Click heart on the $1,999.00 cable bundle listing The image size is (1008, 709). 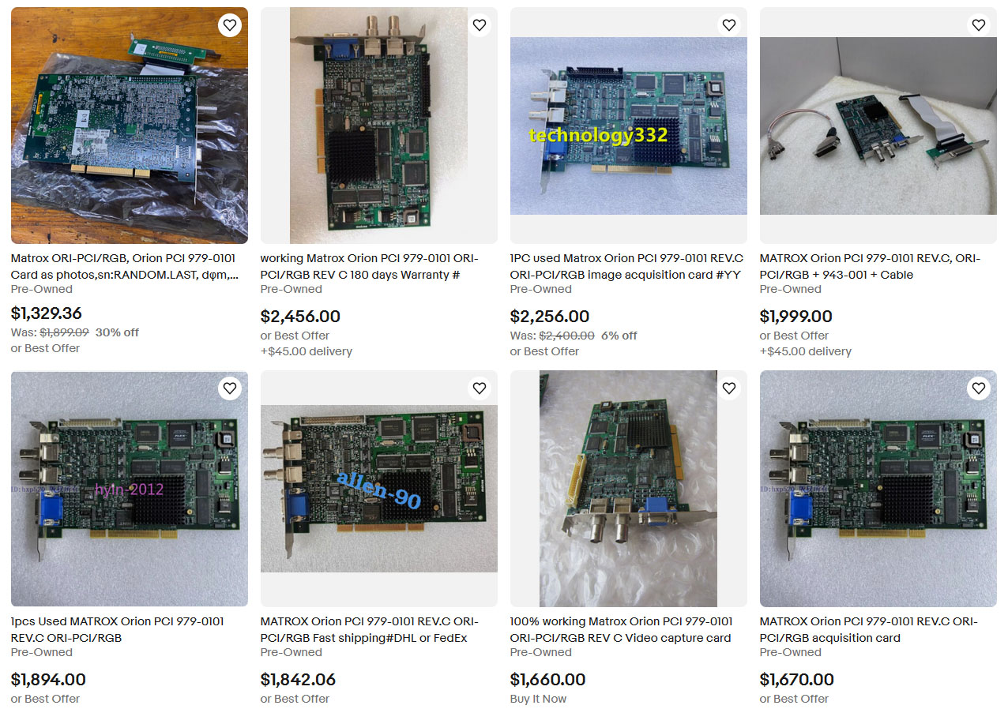pyautogui.click(x=978, y=25)
